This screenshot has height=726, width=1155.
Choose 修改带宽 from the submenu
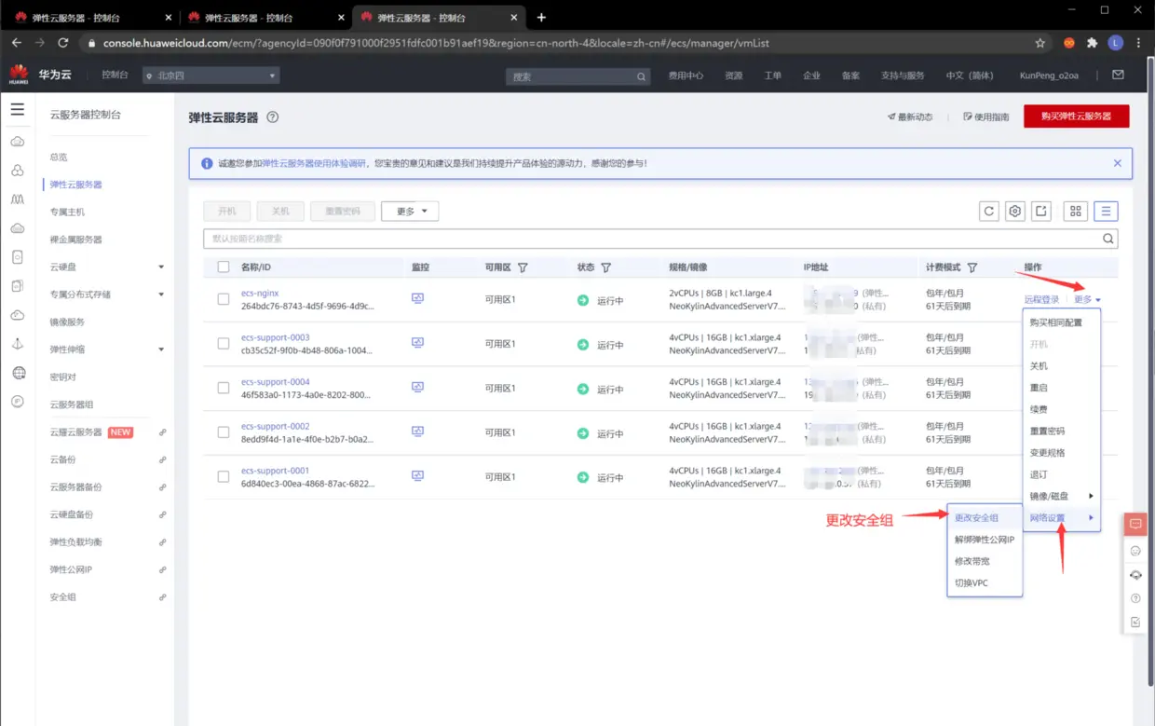click(x=985, y=561)
